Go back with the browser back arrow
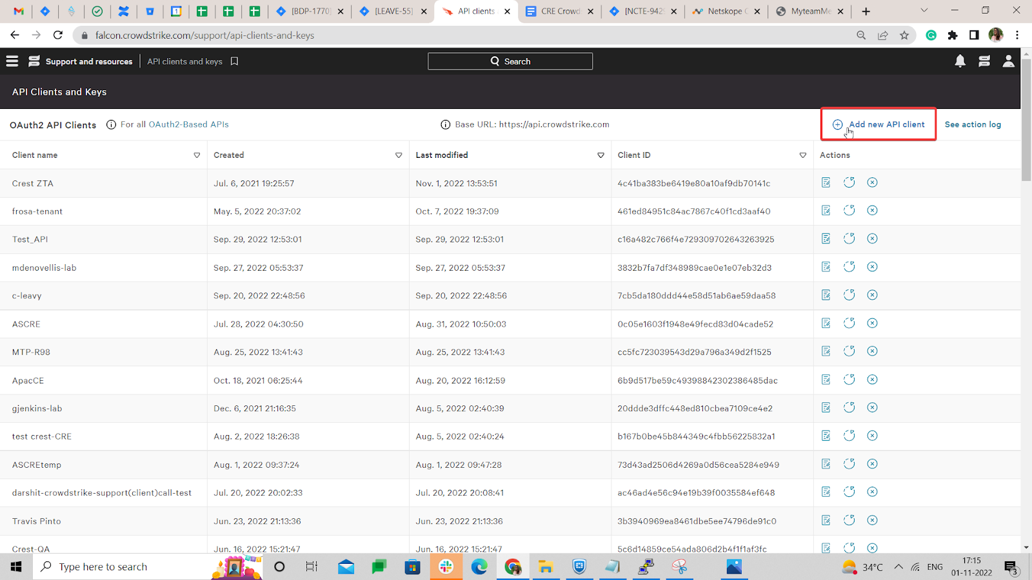This screenshot has width=1032, height=580. (15, 35)
